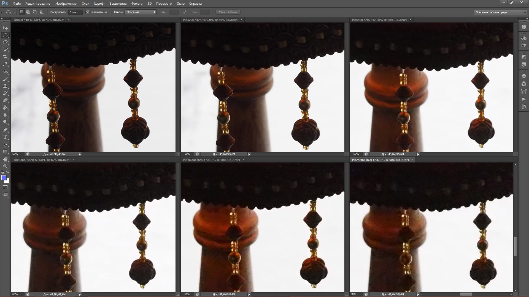Select the Hand tool
The image size is (529, 297).
(x=5, y=159)
